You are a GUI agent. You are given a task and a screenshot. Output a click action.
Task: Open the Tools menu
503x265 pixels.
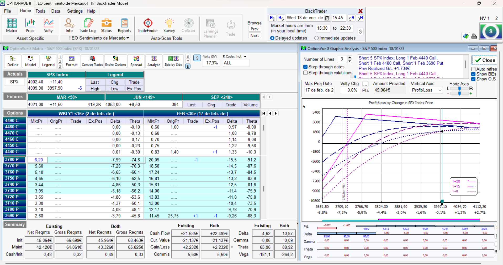pos(40,11)
